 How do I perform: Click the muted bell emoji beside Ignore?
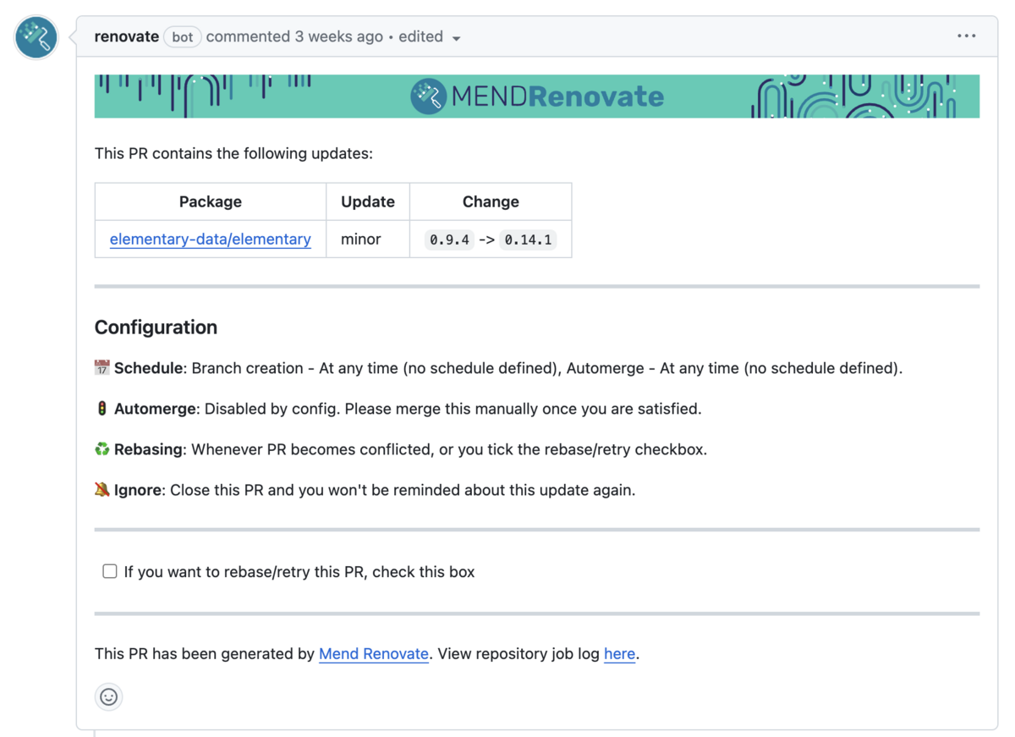tap(101, 490)
